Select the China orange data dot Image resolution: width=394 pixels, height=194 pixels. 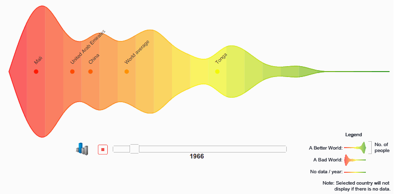click(90, 72)
